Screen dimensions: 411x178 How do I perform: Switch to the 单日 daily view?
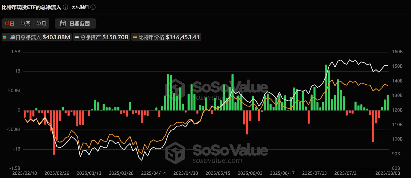pos(10,24)
